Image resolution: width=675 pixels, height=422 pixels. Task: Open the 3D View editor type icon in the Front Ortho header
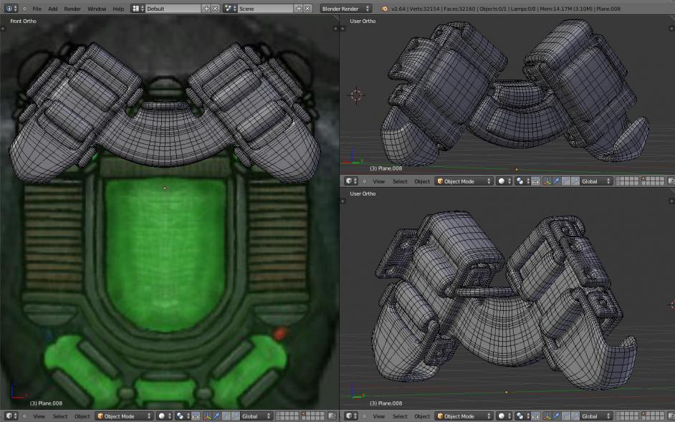click(x=10, y=416)
